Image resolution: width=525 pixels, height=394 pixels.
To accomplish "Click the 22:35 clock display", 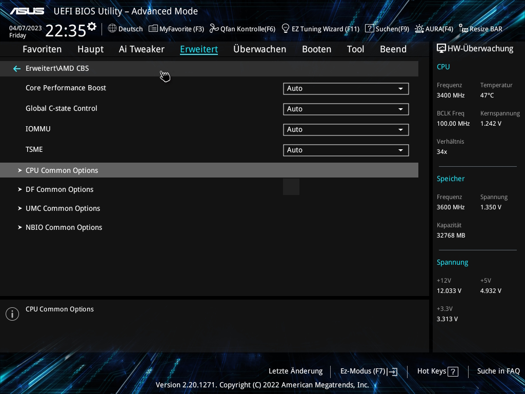I will click(x=66, y=30).
